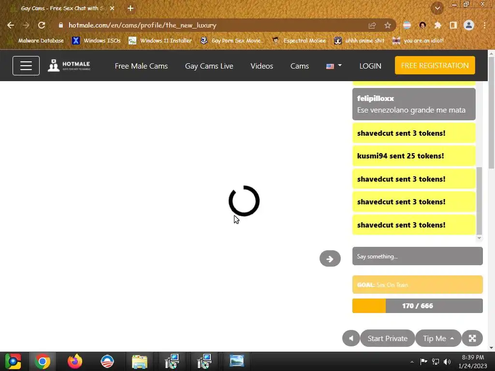The width and height of the screenshot is (495, 371).
Task: Open a new browser tab
Action: (131, 8)
